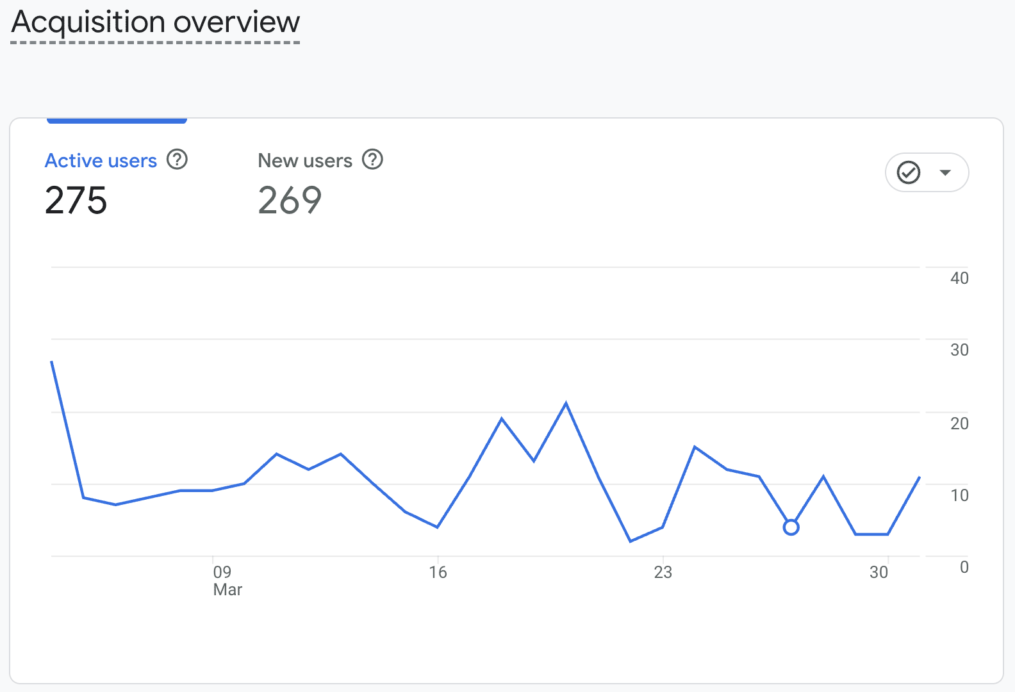Click the line's starting point at far left
Screen dimensions: 1015x692
coord(52,362)
